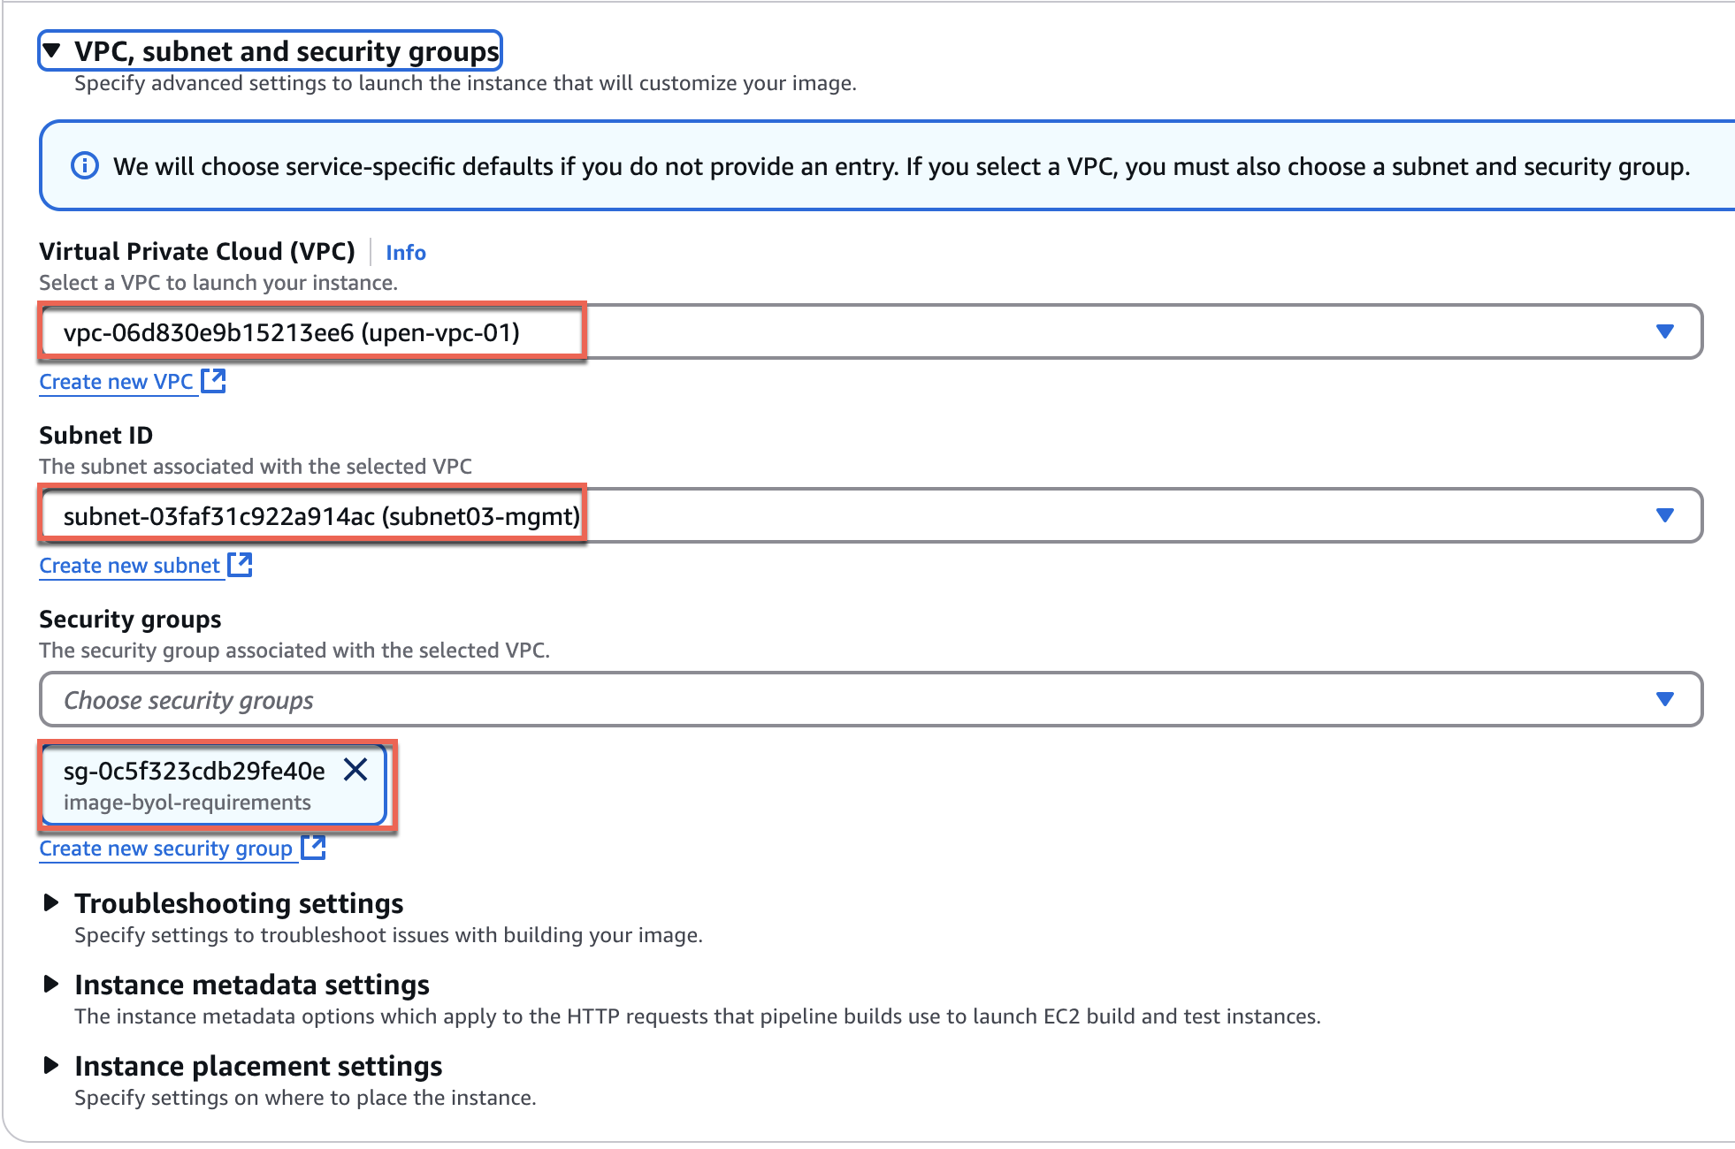Click 'Select a VPC to launch your instance' text
Image resolution: width=1735 pixels, height=1149 pixels.
(218, 283)
